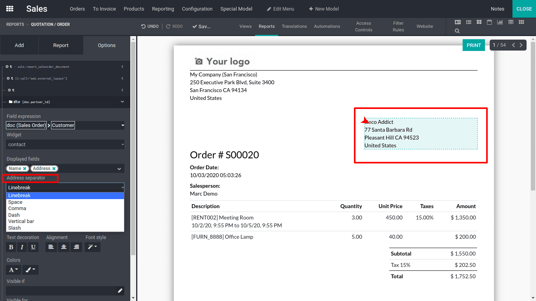Click the Visible if pencil edit icon
Viewport: 536px width, 301px height.
120,291
